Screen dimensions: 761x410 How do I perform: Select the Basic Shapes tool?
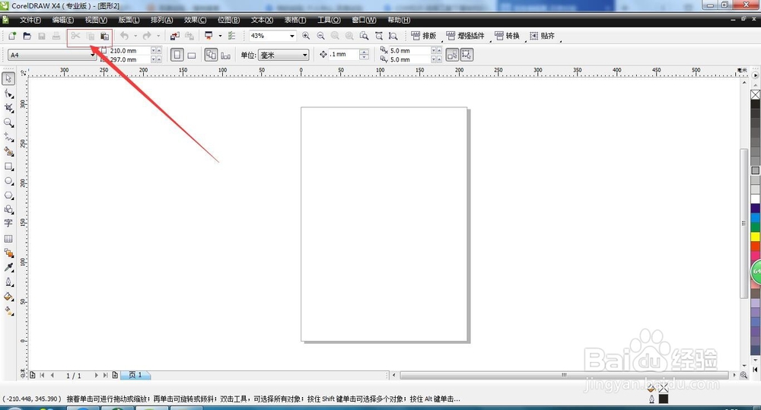click(x=8, y=210)
